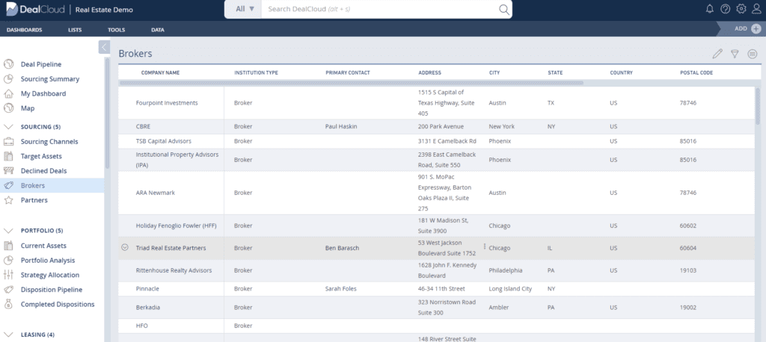Image resolution: width=766 pixels, height=342 pixels.
Task: Collapse the LEASING (4) section
Action: (x=8, y=335)
